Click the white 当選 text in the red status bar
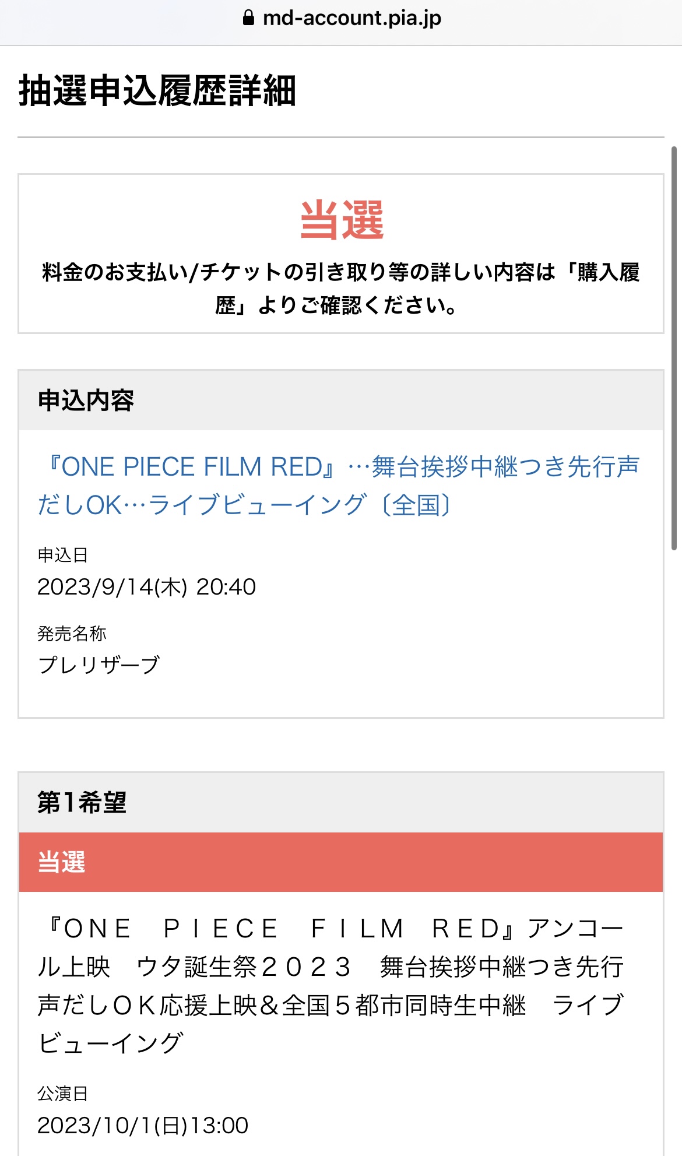The height and width of the screenshot is (1156, 682). (x=62, y=862)
